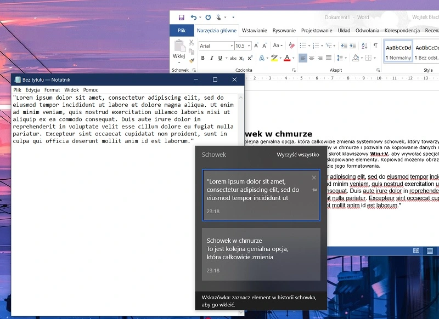This screenshot has height=319, width=439.
Task: Open the red font color picker arrow
Action: coord(294,58)
